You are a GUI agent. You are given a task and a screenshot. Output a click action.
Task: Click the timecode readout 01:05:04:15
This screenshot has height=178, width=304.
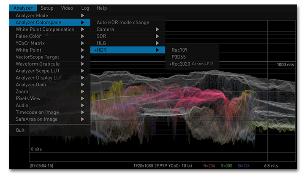click(x=41, y=166)
